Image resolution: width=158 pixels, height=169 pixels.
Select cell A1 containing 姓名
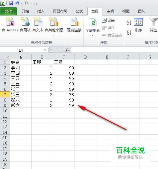(21, 62)
